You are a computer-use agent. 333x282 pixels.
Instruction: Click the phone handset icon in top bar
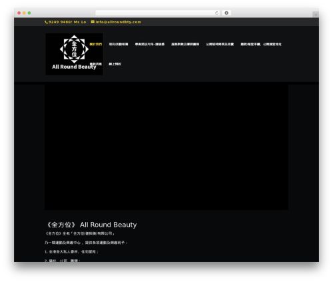pos(46,22)
